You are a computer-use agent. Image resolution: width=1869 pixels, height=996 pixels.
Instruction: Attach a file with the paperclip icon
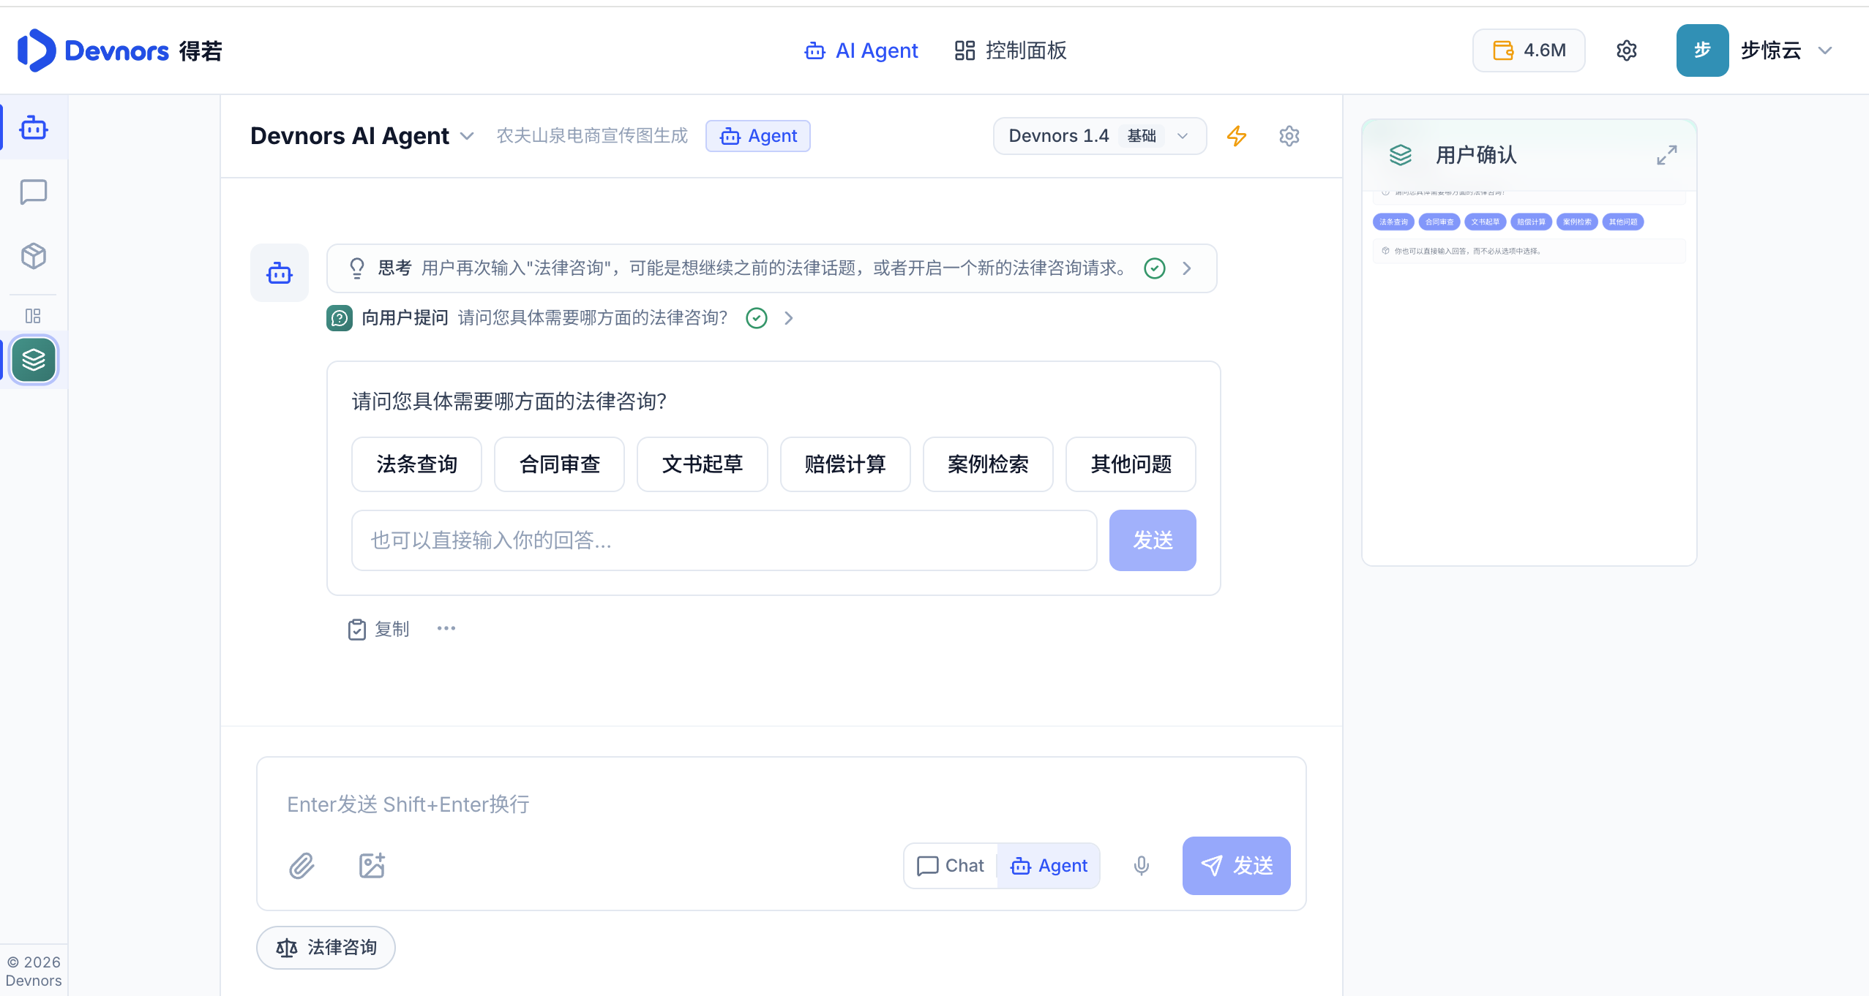click(301, 866)
